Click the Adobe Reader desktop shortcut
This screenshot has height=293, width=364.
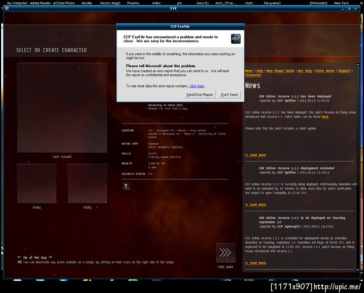click(x=41, y=3)
